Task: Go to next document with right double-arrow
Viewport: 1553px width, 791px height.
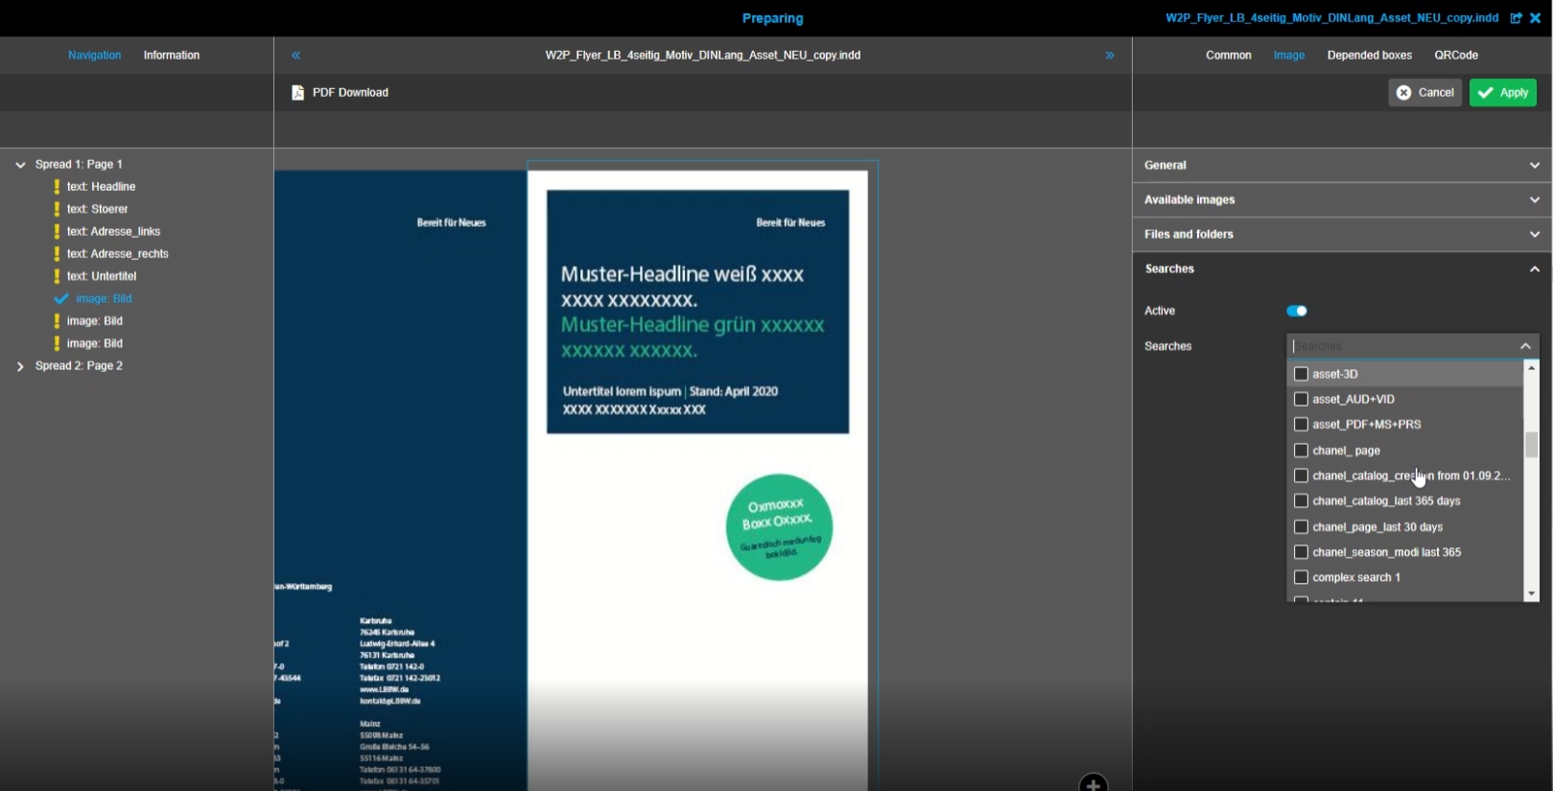Action: pos(1109,56)
